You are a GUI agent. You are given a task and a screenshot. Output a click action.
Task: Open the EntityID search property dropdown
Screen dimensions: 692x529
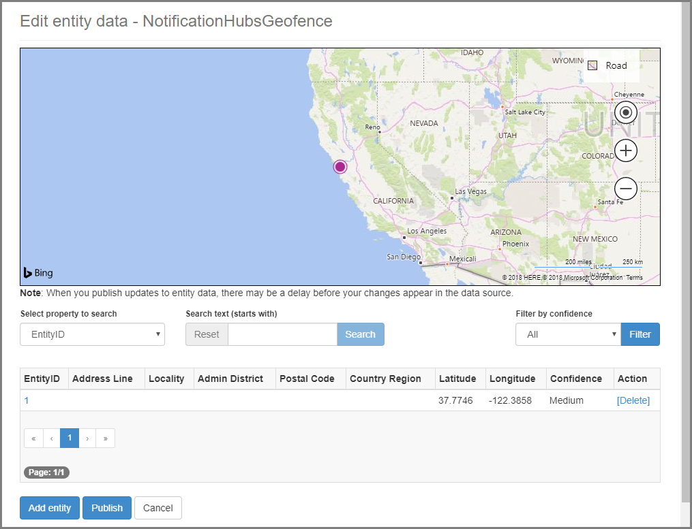tap(92, 334)
